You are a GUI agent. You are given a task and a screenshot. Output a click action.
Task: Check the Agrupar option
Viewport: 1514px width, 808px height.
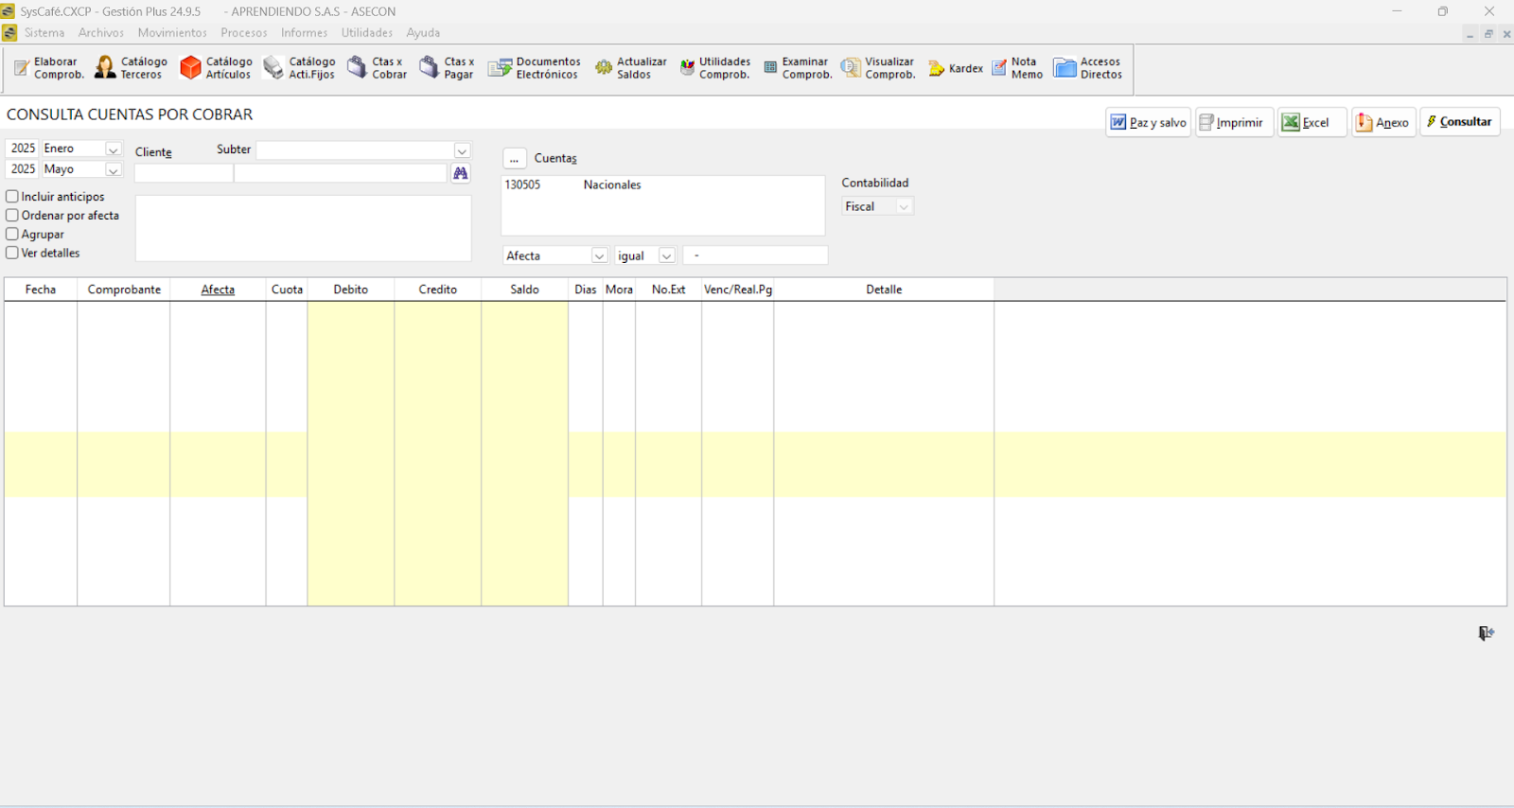coord(12,235)
